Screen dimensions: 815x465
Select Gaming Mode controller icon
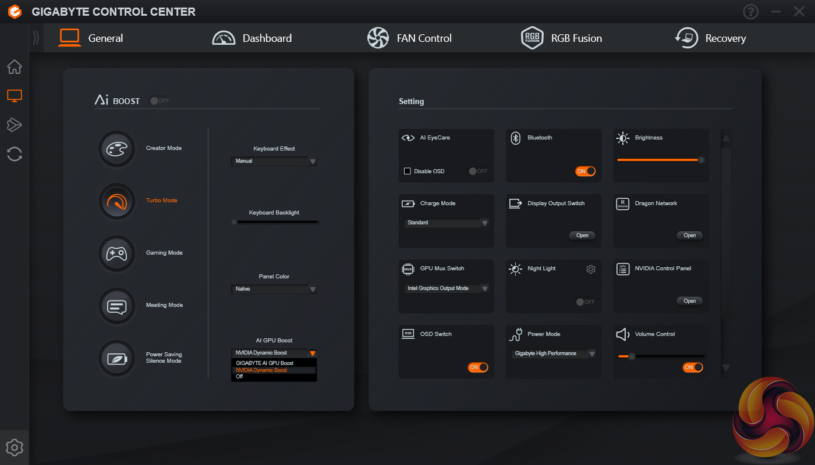click(x=116, y=253)
